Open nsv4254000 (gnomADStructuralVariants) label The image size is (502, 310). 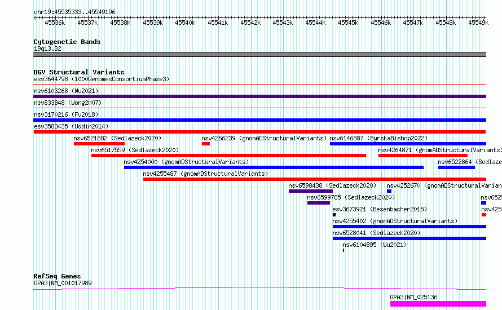point(186,162)
